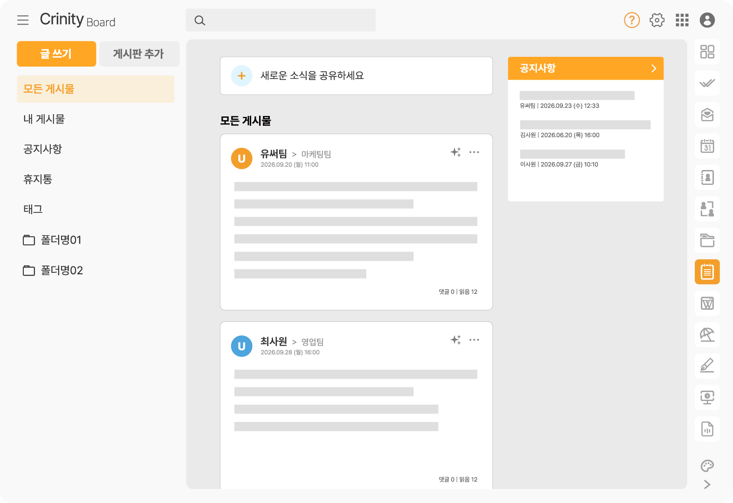Open settings gear icon
733x503 pixels.
click(x=657, y=20)
